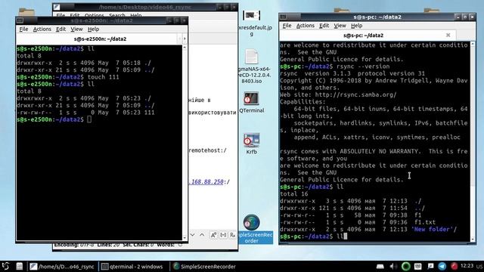484x272 pixels.
Task: Click the green circle tray icon
Action: [405, 266]
